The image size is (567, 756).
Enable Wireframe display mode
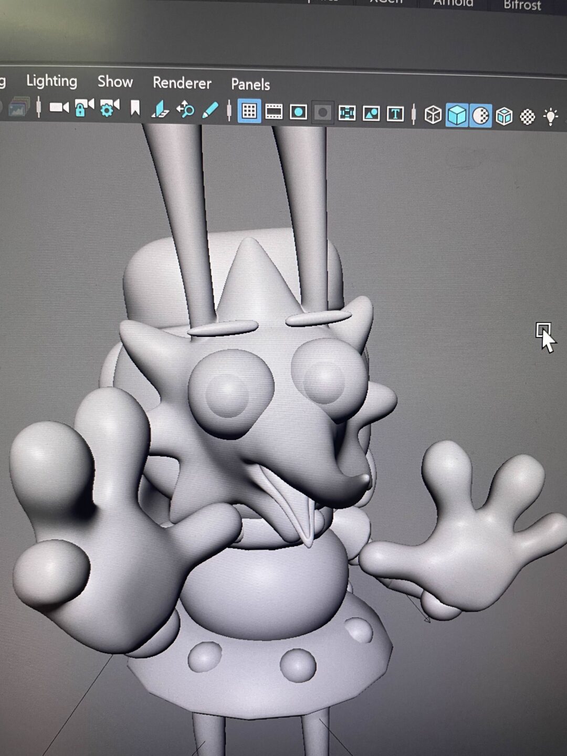(x=433, y=115)
